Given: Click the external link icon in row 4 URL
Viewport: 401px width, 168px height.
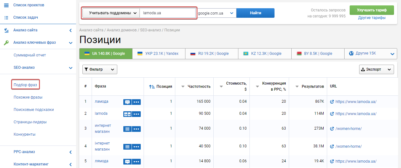Looking at the screenshot, I should 332,146.
